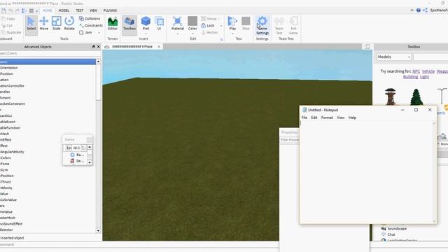Click the undo arrow in quick access bar
448x252 pixels.
10,10
